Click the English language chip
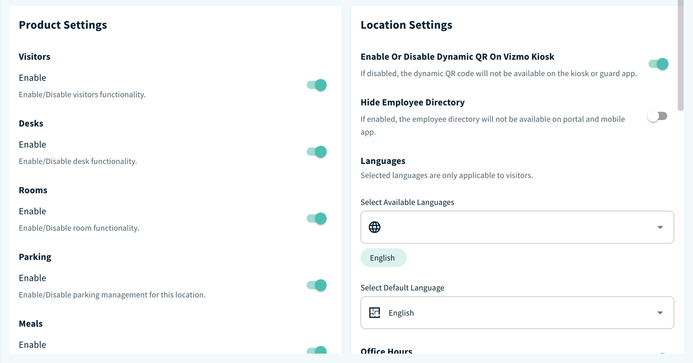Screen dimensions: 693x363 pyautogui.click(x=383, y=258)
